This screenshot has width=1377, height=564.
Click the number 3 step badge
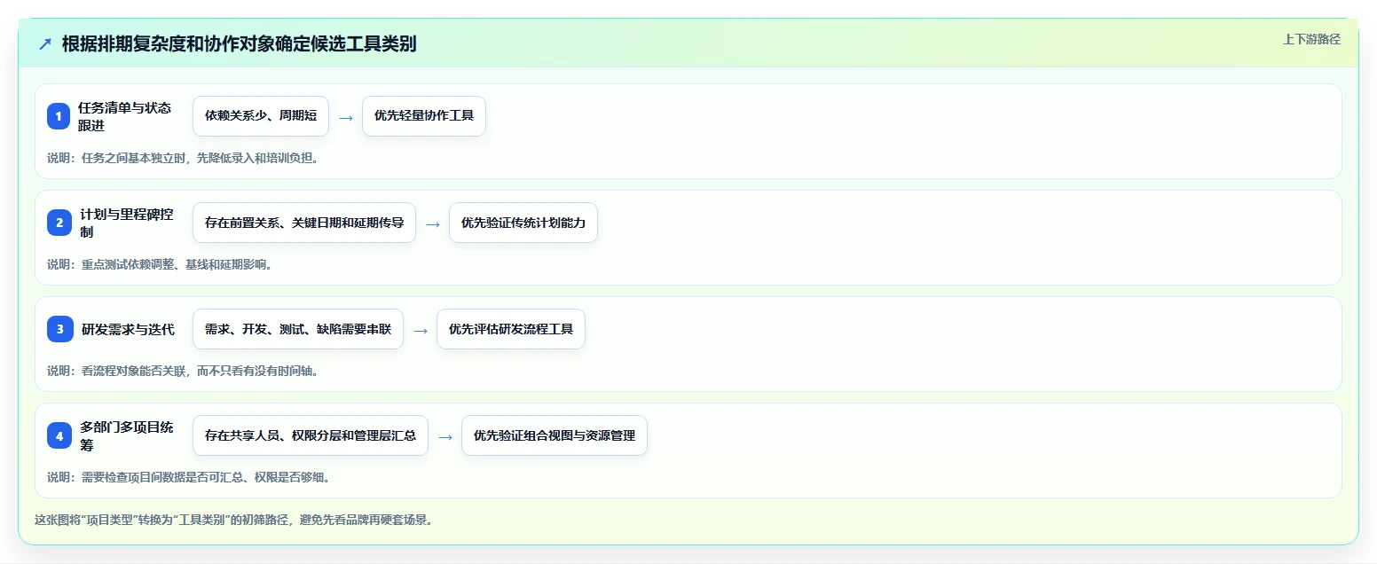(59, 329)
